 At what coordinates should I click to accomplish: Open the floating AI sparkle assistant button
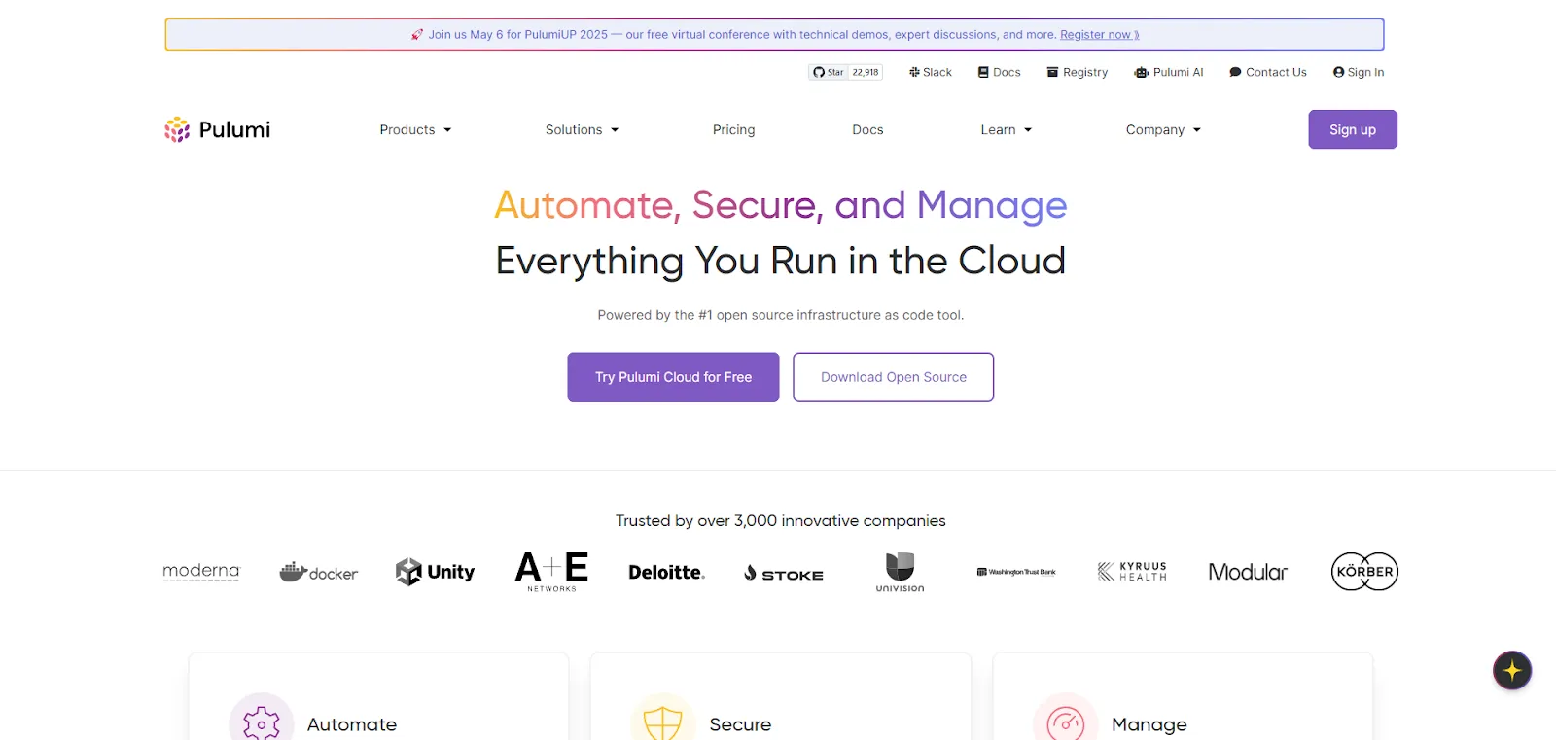tap(1512, 670)
